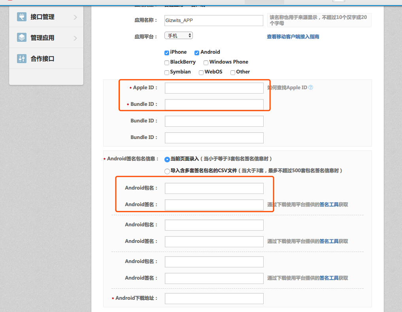Image resolution: width=402 pixels, height=312 pixels.
Task: Check the Symbian checkbox
Action: (x=167, y=72)
